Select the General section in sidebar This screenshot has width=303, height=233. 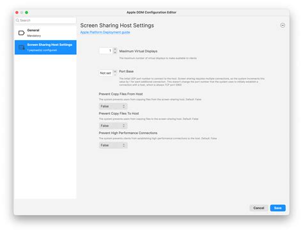[x=45, y=33]
